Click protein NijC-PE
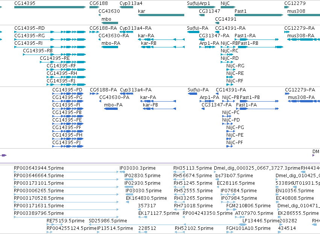The height and width of the screenshot is (234, 320). click(x=235, y=135)
